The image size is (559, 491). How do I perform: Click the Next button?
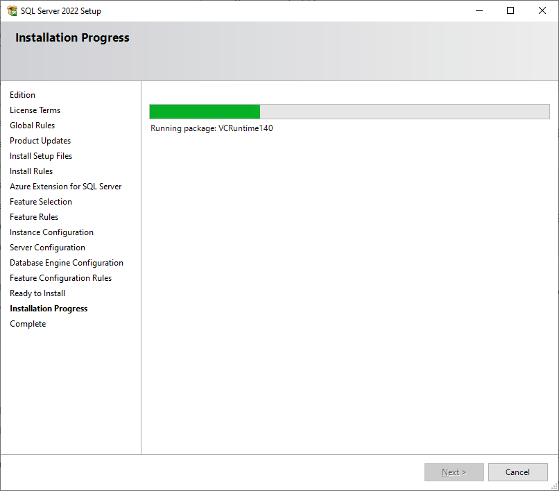[x=454, y=472]
